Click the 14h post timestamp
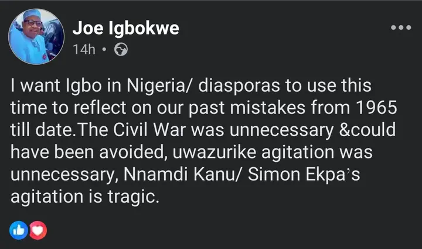 click(x=84, y=49)
